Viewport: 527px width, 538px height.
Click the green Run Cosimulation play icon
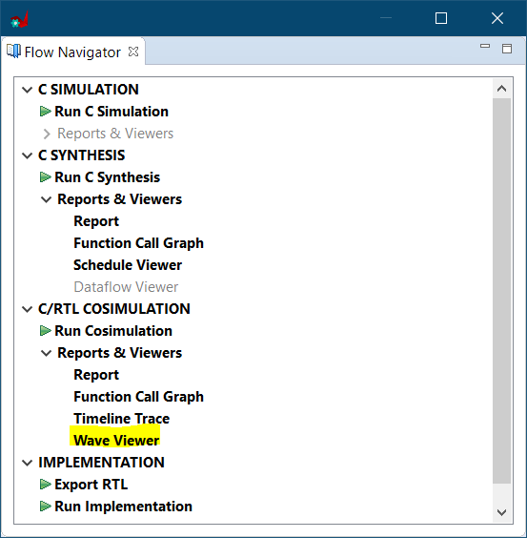45,331
